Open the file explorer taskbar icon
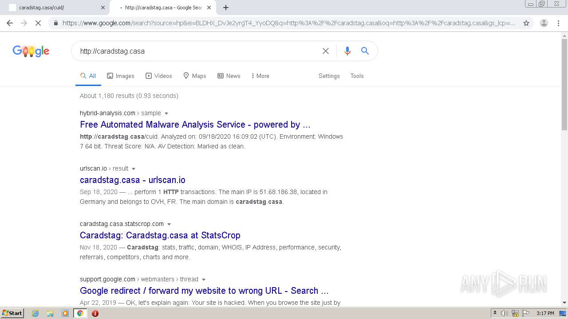568x319 pixels. (x=50, y=313)
